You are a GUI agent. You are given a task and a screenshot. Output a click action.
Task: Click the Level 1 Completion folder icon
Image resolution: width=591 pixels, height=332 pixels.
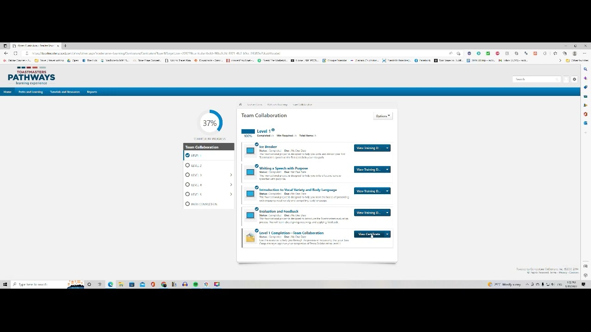point(250,237)
